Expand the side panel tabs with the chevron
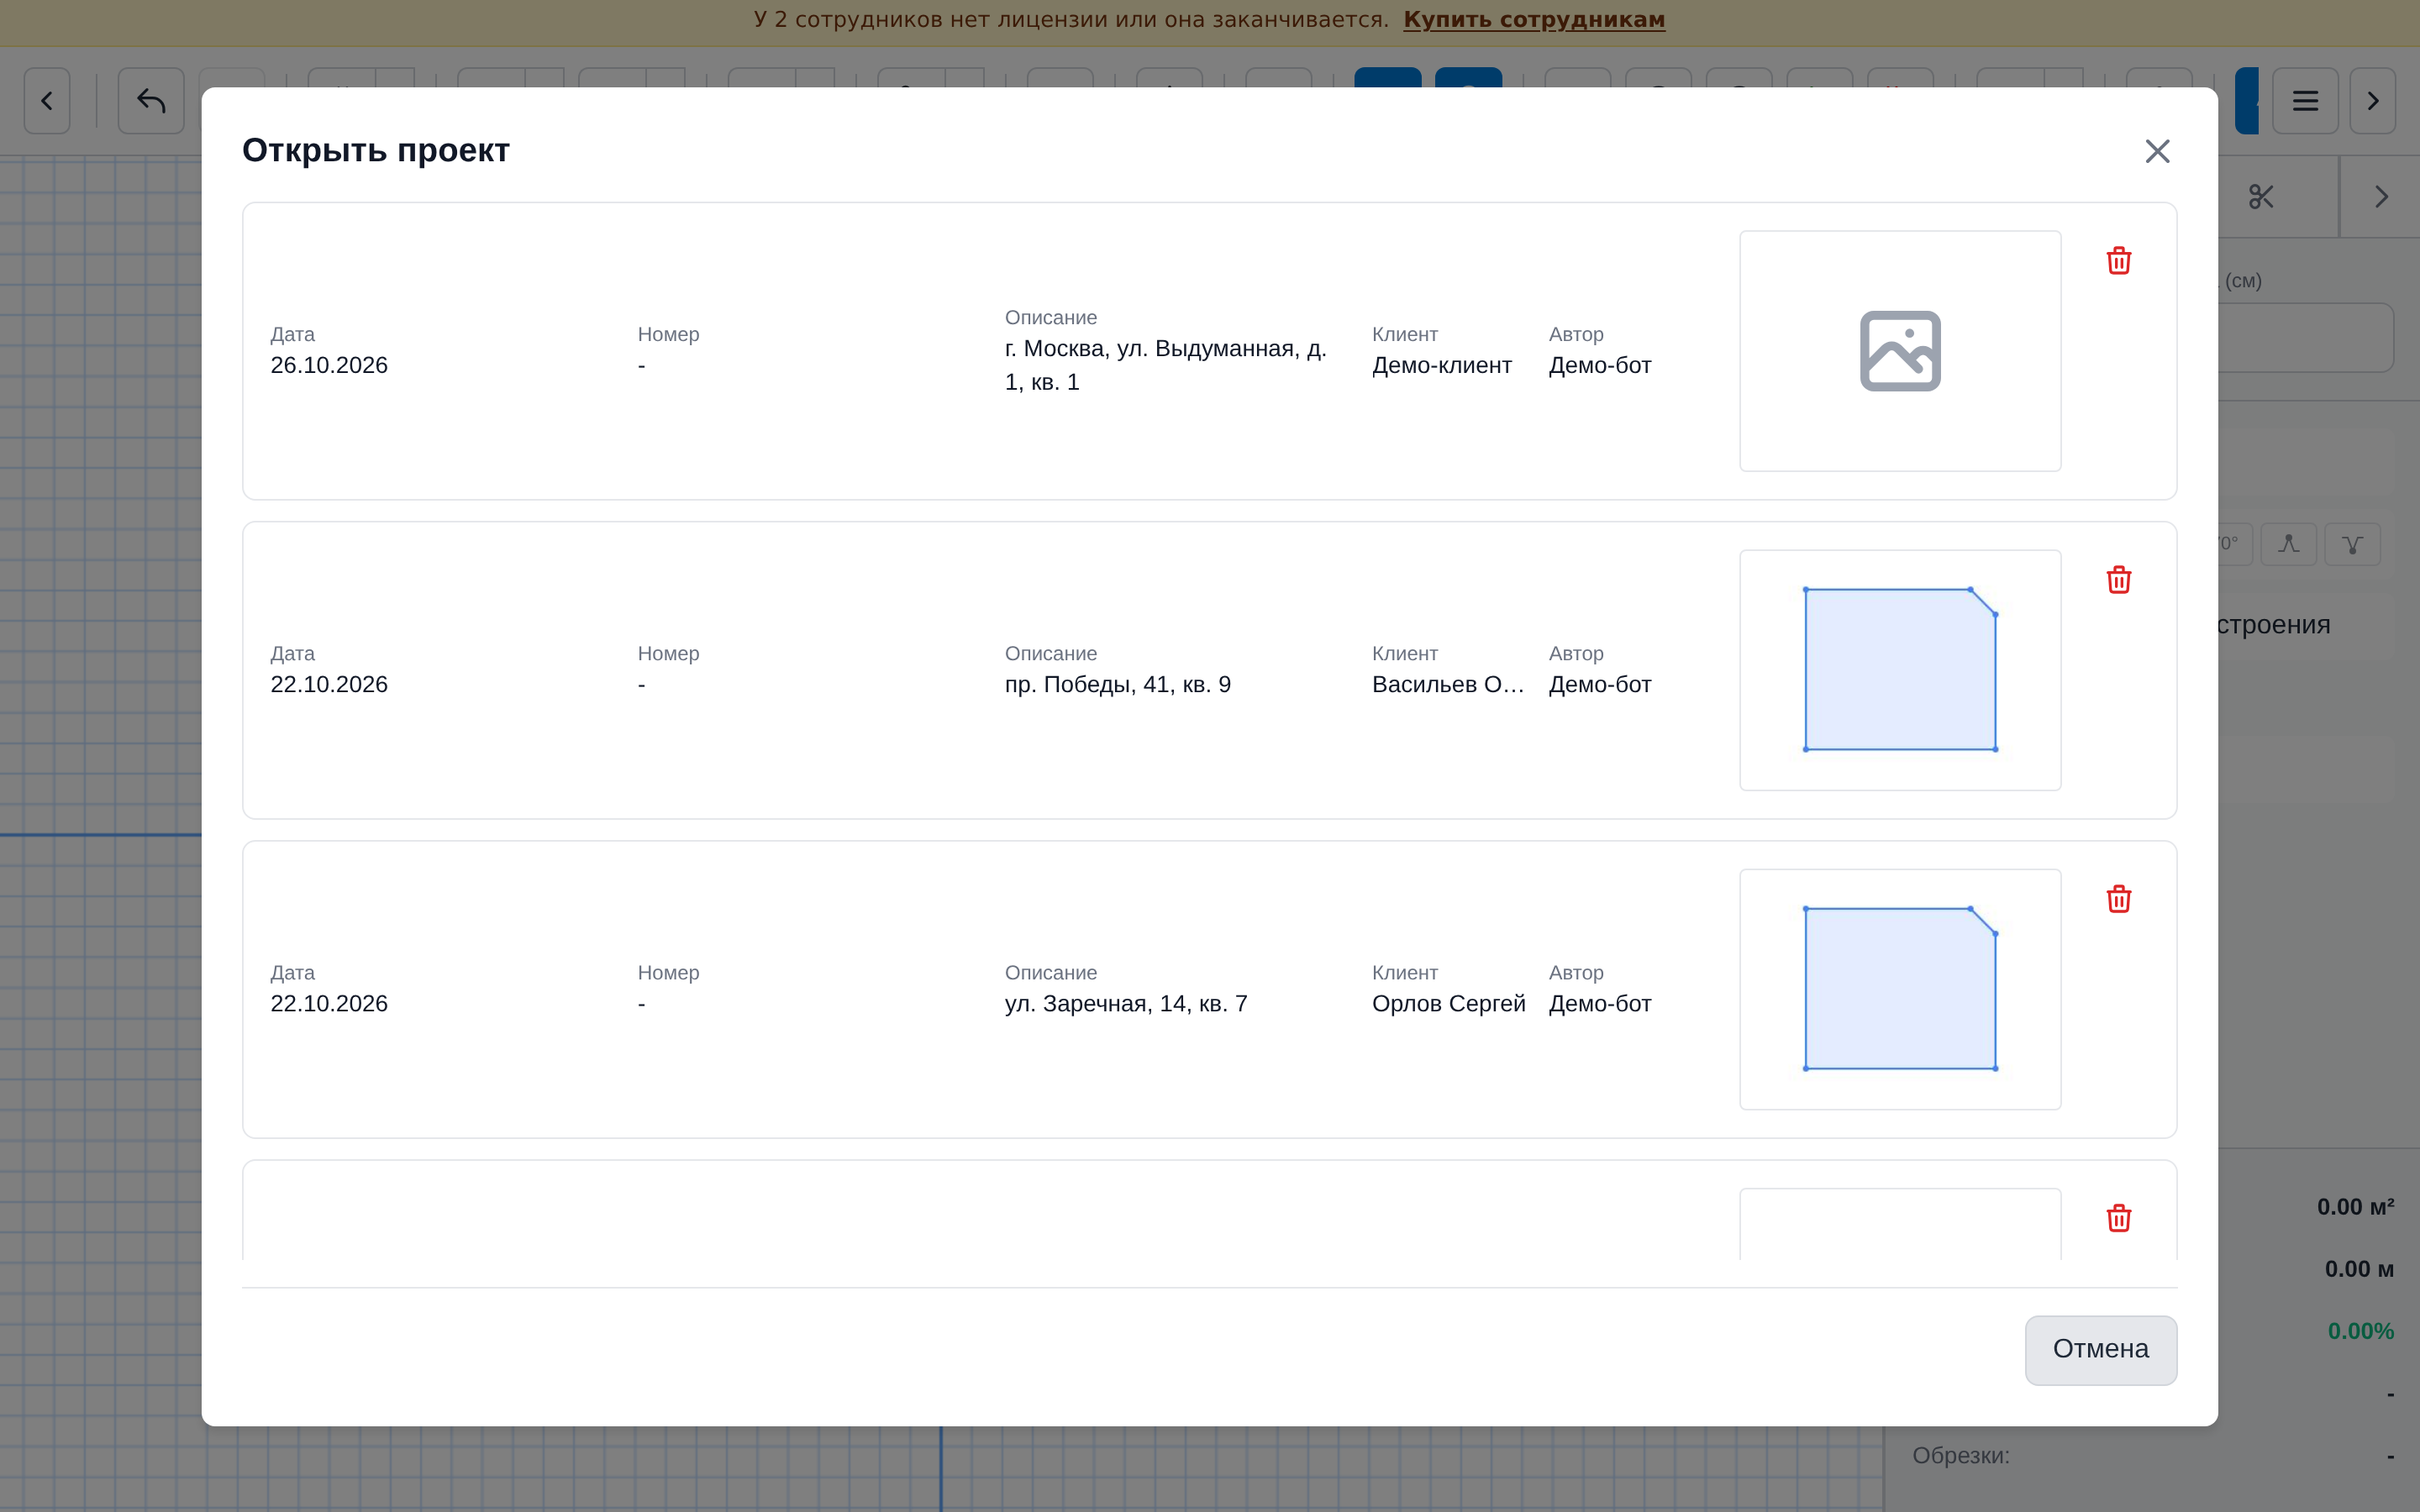Screen dimensions: 2420x1512 (x=2381, y=197)
